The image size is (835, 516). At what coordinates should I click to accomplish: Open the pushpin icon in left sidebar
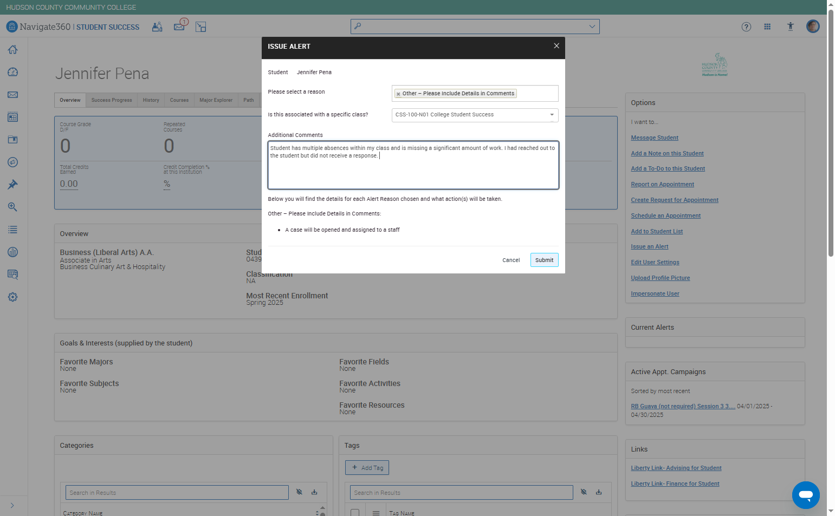pyautogui.click(x=13, y=185)
